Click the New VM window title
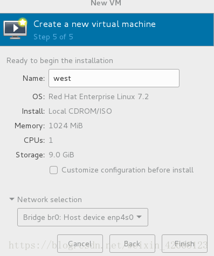 point(106,3)
